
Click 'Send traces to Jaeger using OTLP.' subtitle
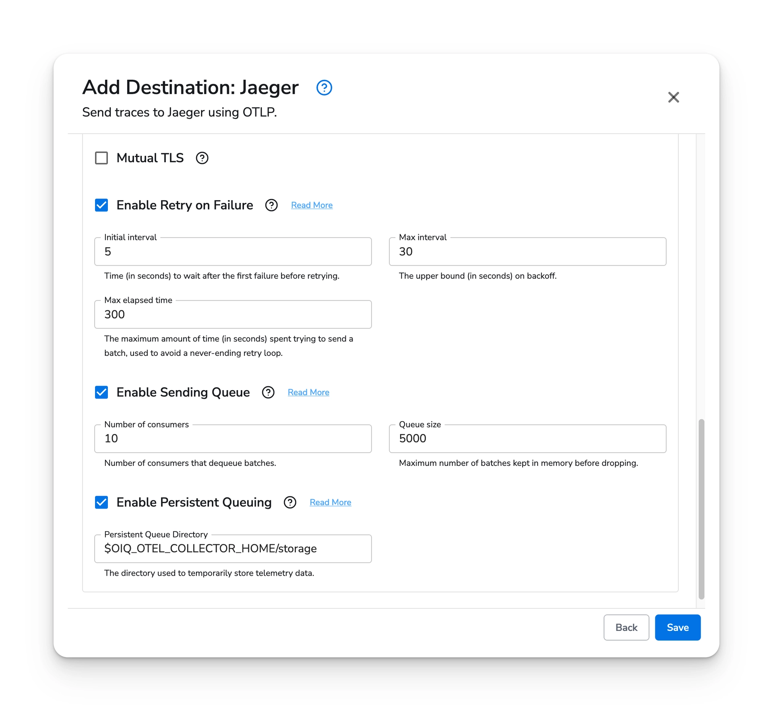coord(180,112)
